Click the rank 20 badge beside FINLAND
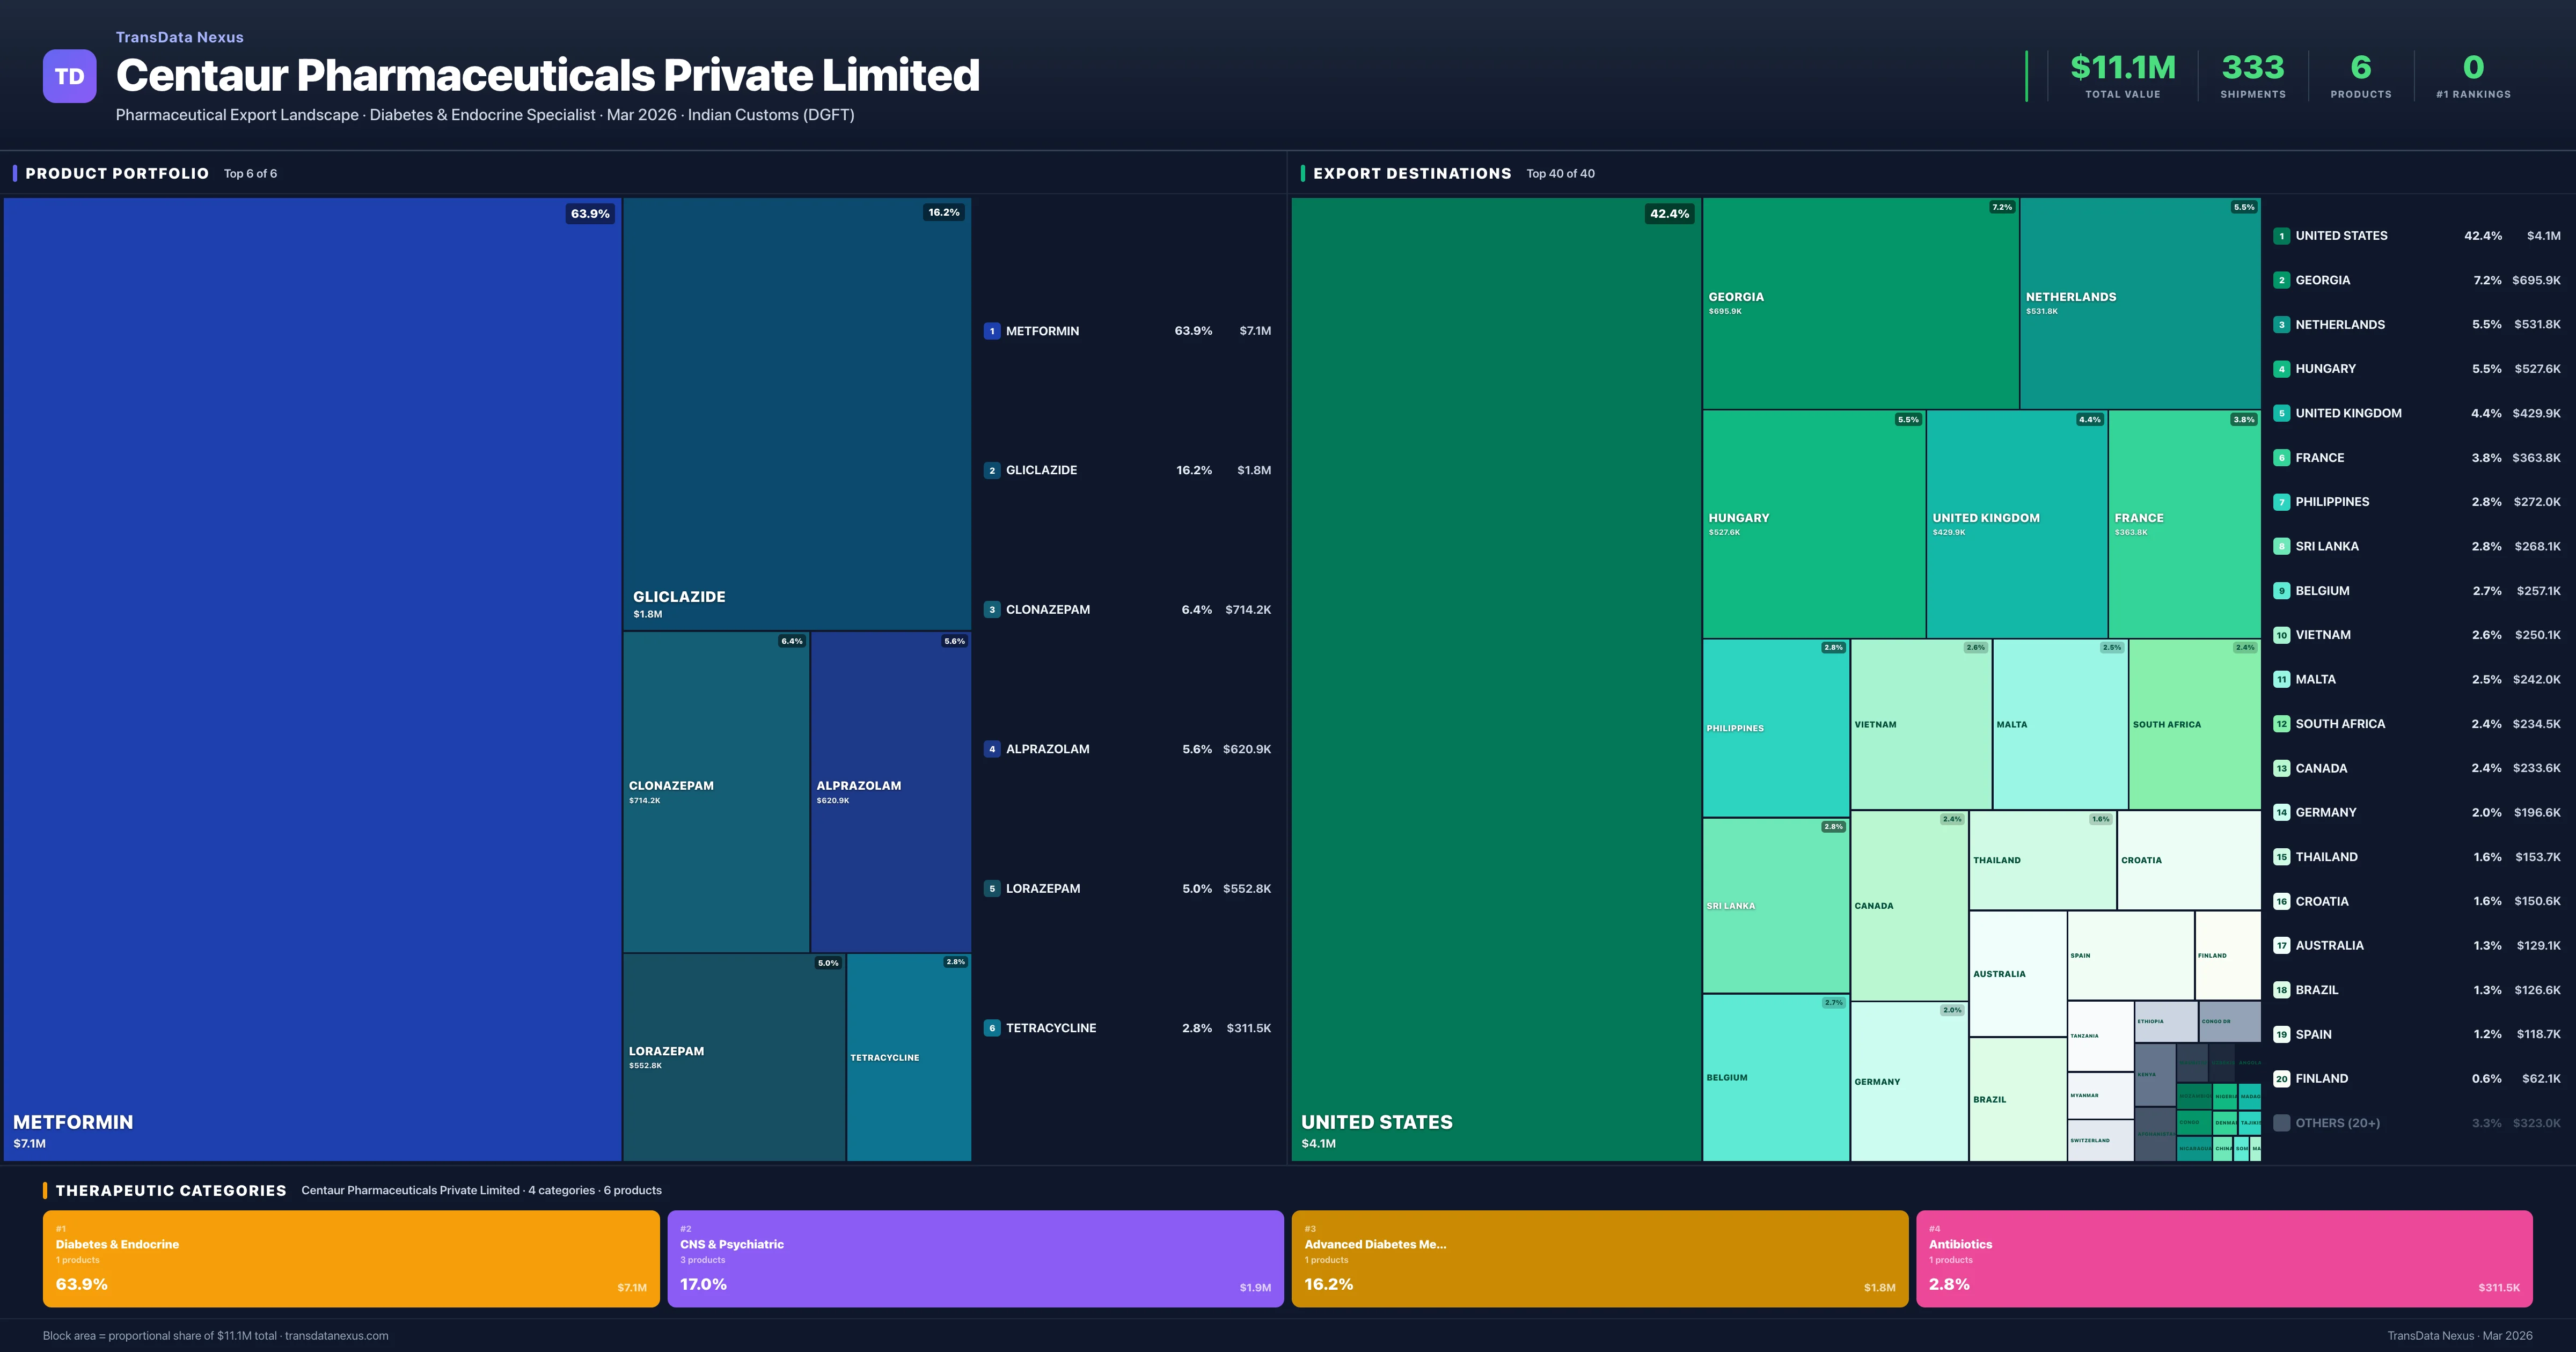This screenshot has height=1352, width=2576. click(x=2281, y=1078)
